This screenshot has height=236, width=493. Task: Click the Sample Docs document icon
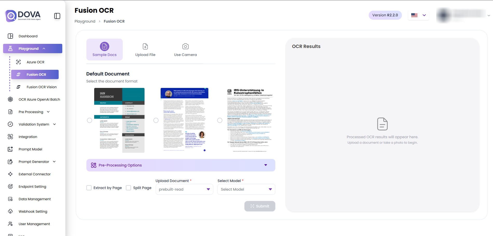coord(105,46)
